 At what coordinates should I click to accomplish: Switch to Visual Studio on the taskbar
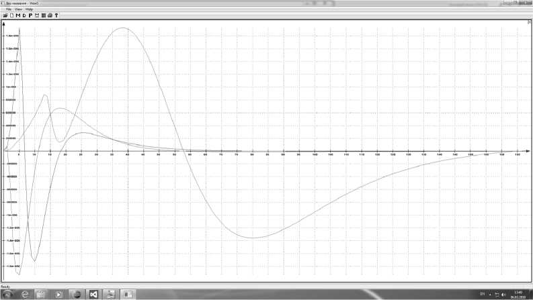tap(93, 294)
